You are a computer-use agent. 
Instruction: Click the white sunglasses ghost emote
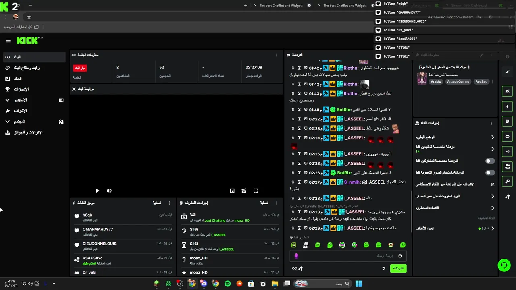click(x=306, y=245)
